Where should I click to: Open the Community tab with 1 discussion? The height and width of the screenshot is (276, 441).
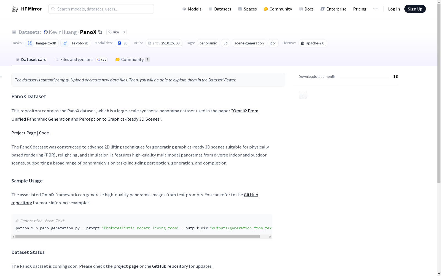coord(132,60)
